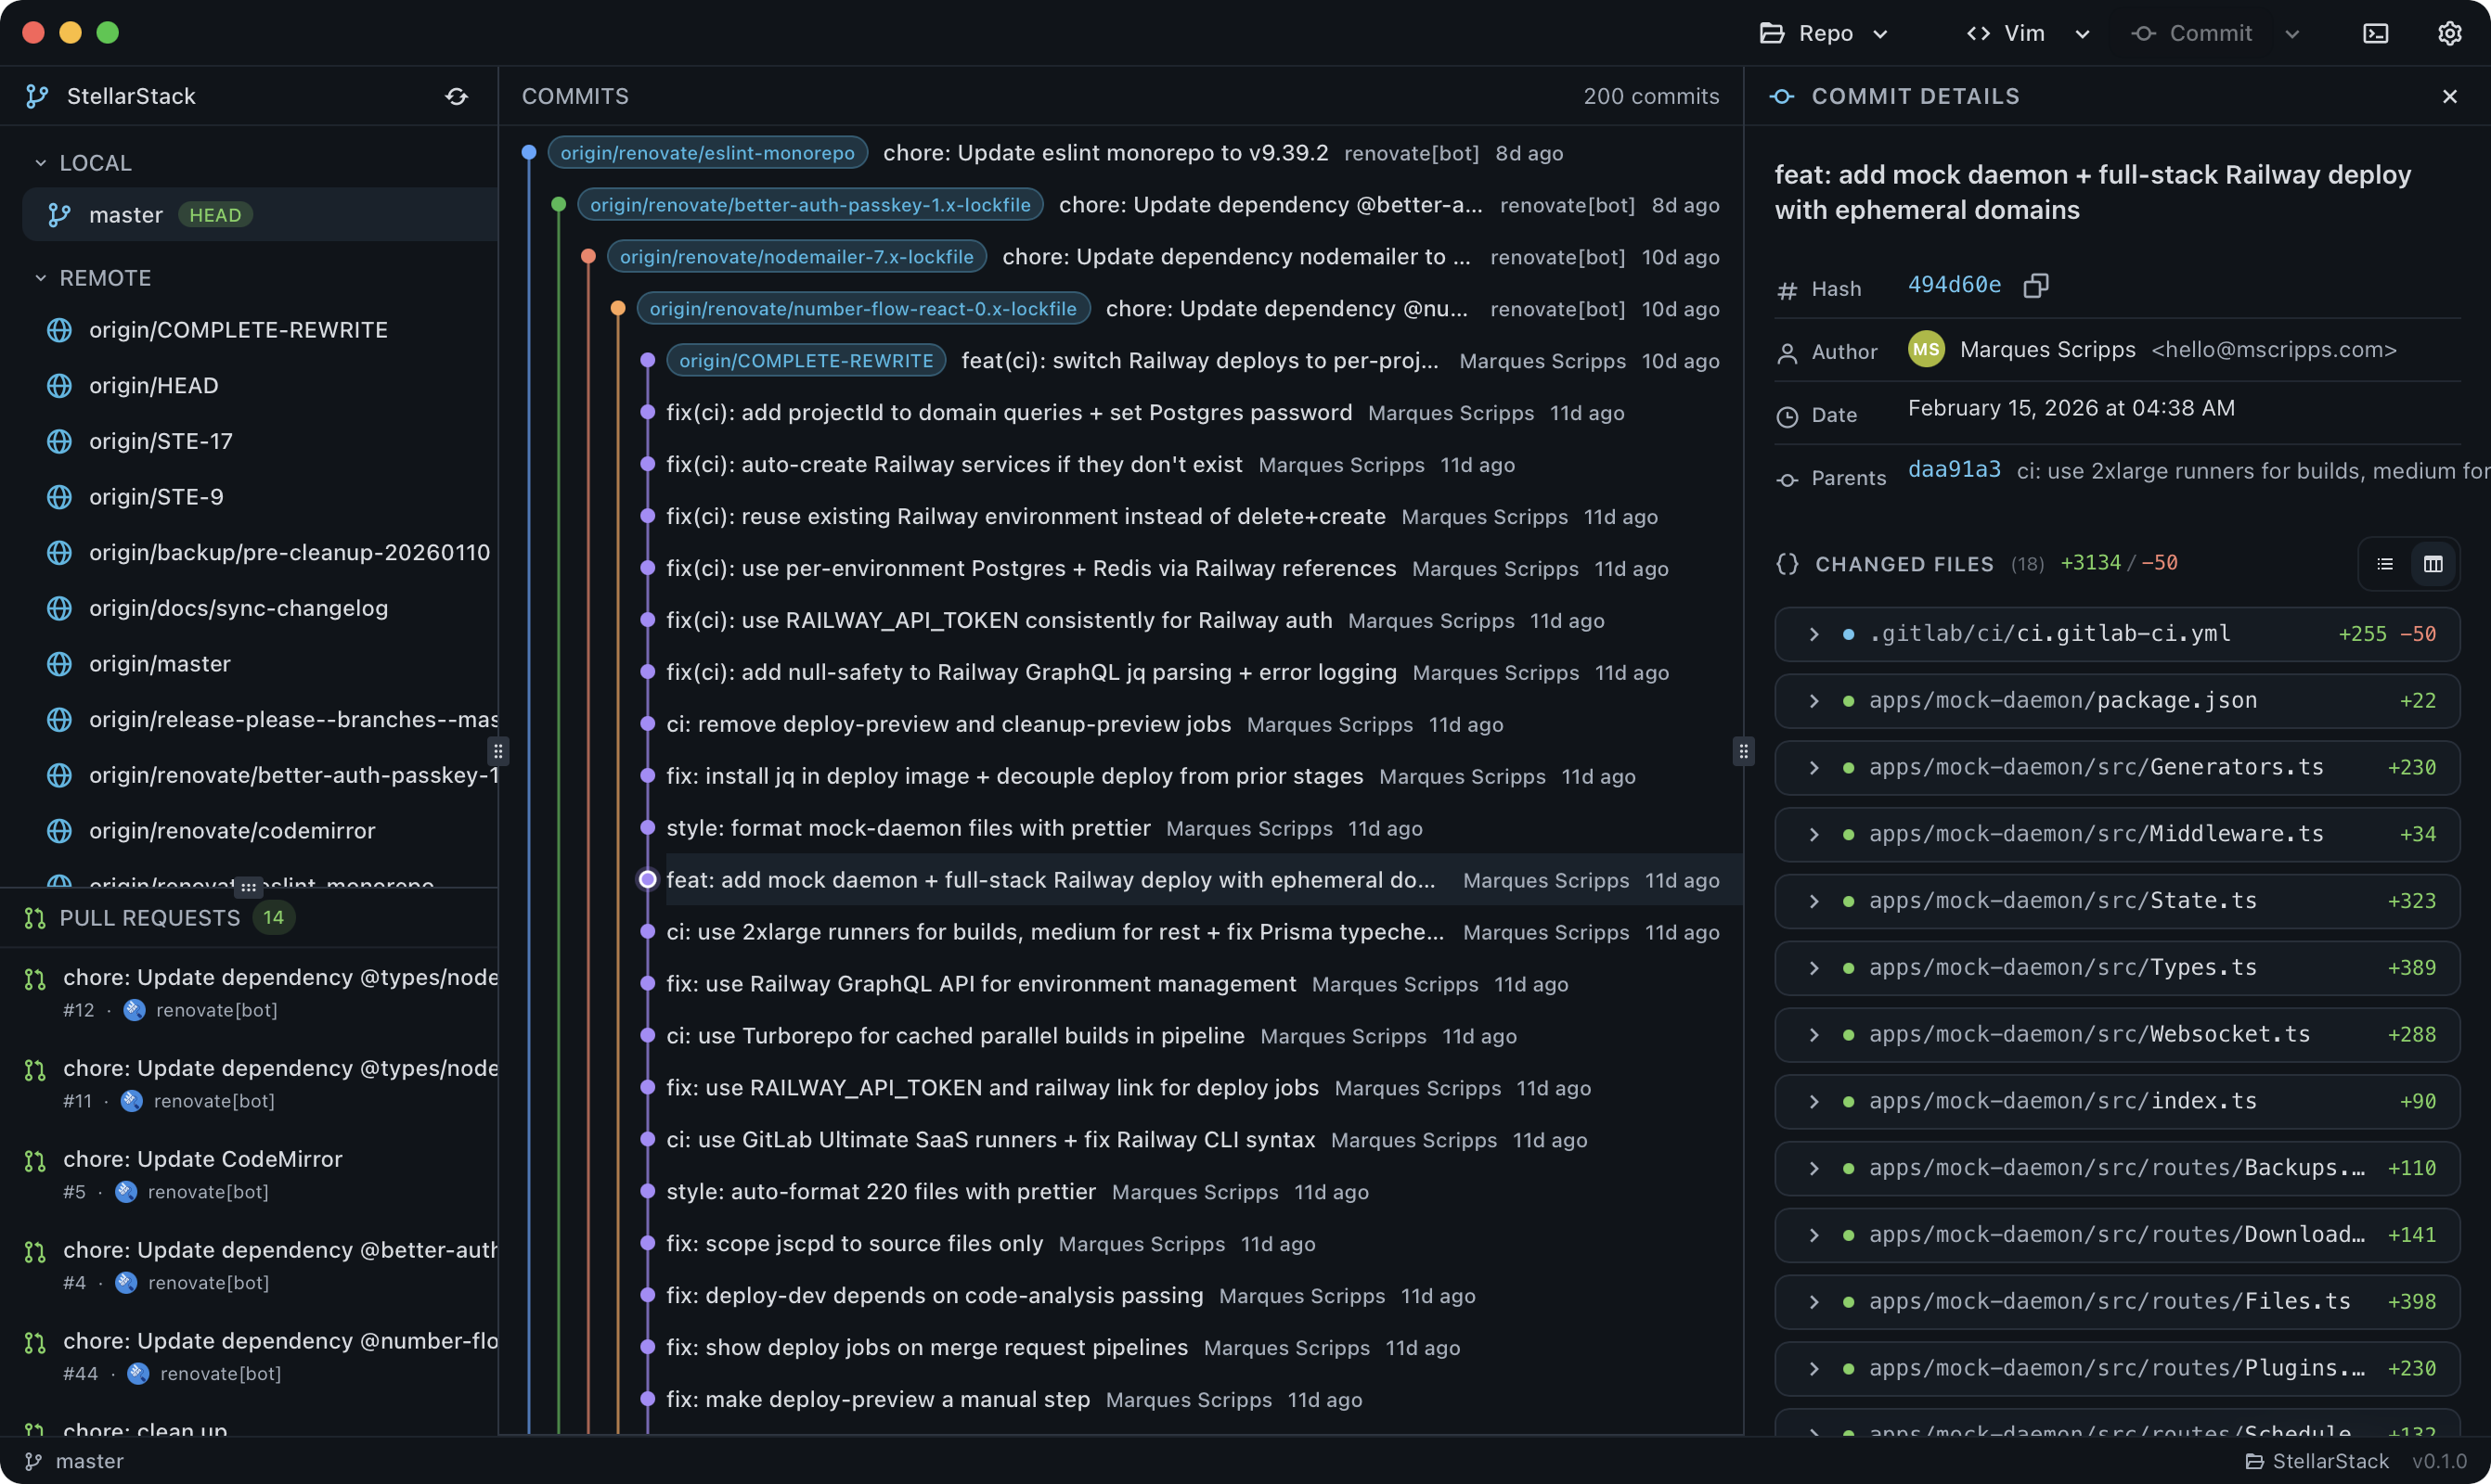Copy the commit hash 494d60e
The image size is (2491, 1484).
coord(2034,286)
